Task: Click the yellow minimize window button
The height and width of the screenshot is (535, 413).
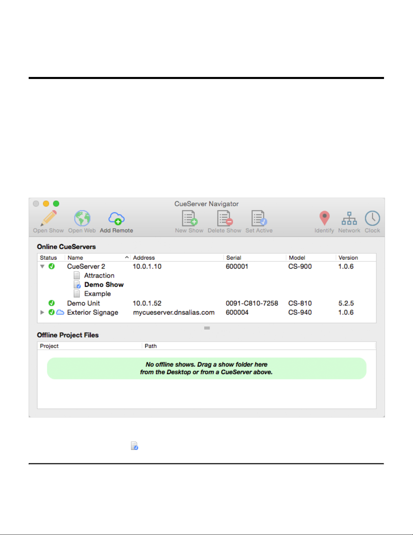Action: (x=46, y=204)
